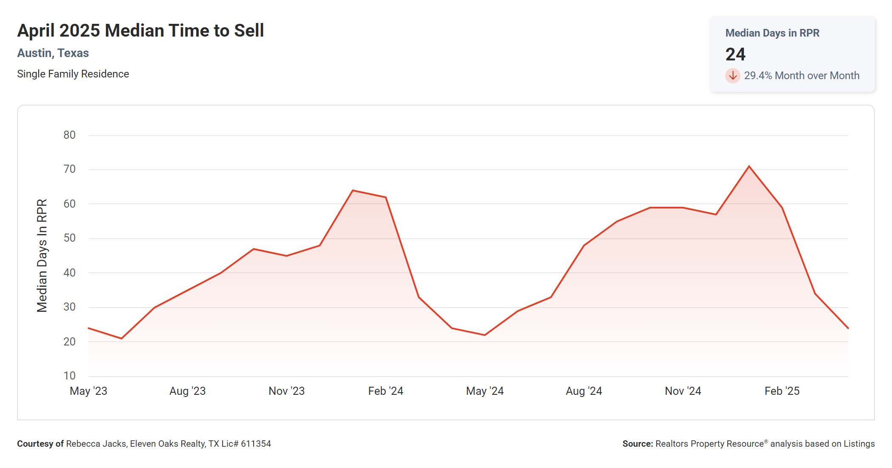Click the May '23 x-axis label
Viewport: 892px width, 468px height.
tap(89, 391)
